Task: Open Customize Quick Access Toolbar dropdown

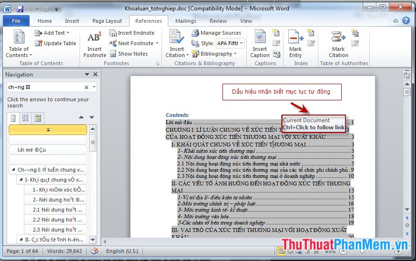Action: (56, 9)
